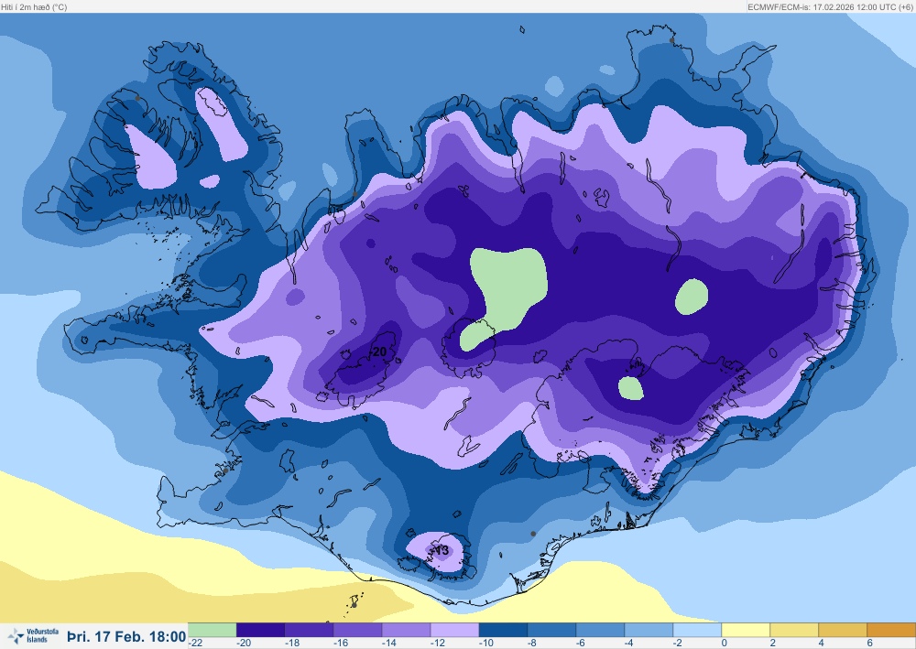Click the small green cold area on the southeast glacier

[x=631, y=389]
